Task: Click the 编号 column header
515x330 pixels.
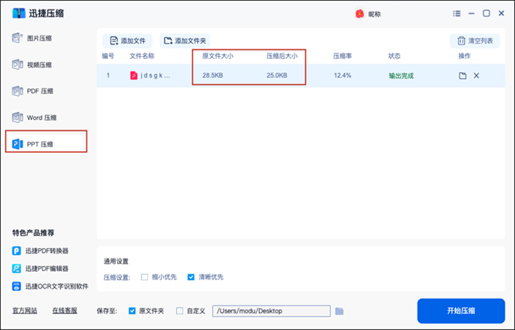Action: [108, 56]
